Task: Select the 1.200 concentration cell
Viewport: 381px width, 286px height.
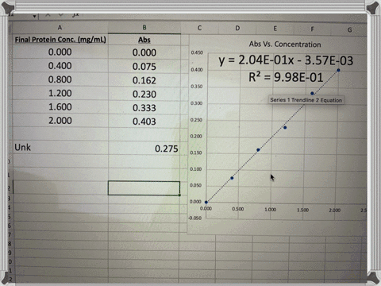Action: (x=60, y=94)
